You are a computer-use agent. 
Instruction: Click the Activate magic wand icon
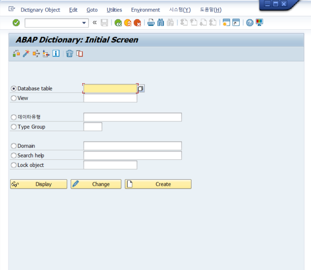coord(26,54)
